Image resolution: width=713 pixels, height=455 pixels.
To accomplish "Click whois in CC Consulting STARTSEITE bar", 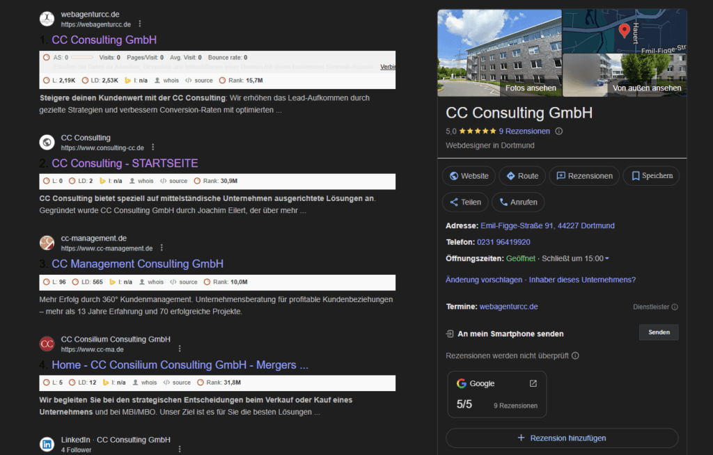I will coord(141,181).
